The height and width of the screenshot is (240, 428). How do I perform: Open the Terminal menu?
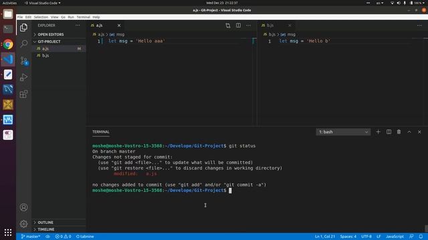coord(83,17)
